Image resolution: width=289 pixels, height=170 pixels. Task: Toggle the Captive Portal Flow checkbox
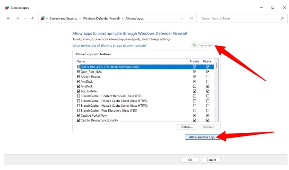(x=78, y=115)
